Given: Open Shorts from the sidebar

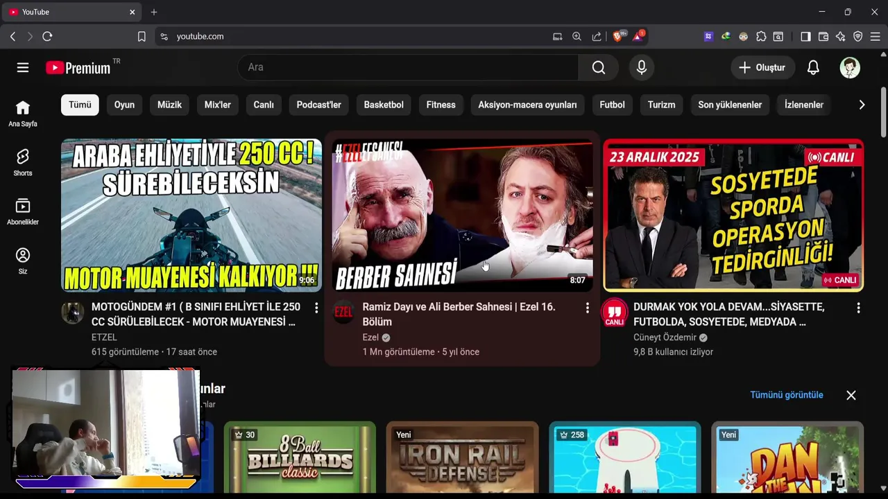Looking at the screenshot, I should click(x=23, y=163).
